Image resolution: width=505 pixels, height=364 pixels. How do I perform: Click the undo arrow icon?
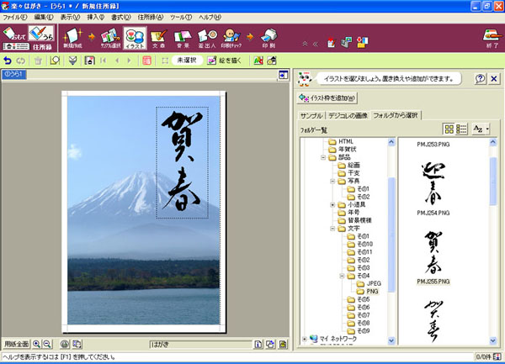pyautogui.click(x=8, y=61)
